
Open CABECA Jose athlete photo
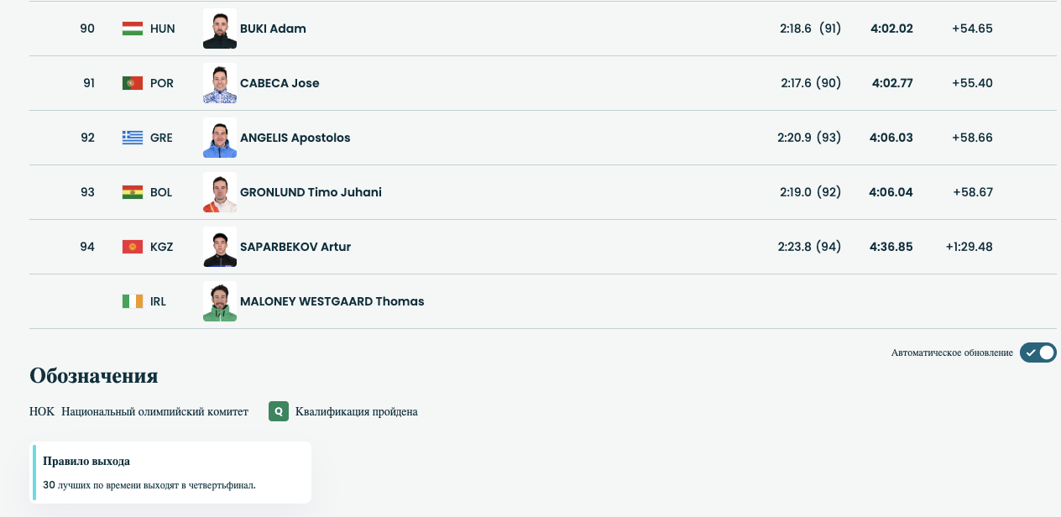pos(220,83)
